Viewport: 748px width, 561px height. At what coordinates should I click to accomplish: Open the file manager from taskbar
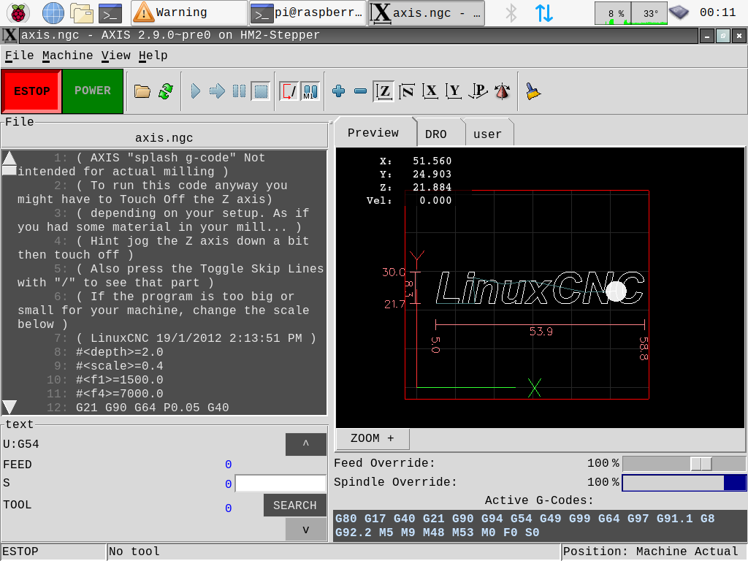click(x=82, y=13)
